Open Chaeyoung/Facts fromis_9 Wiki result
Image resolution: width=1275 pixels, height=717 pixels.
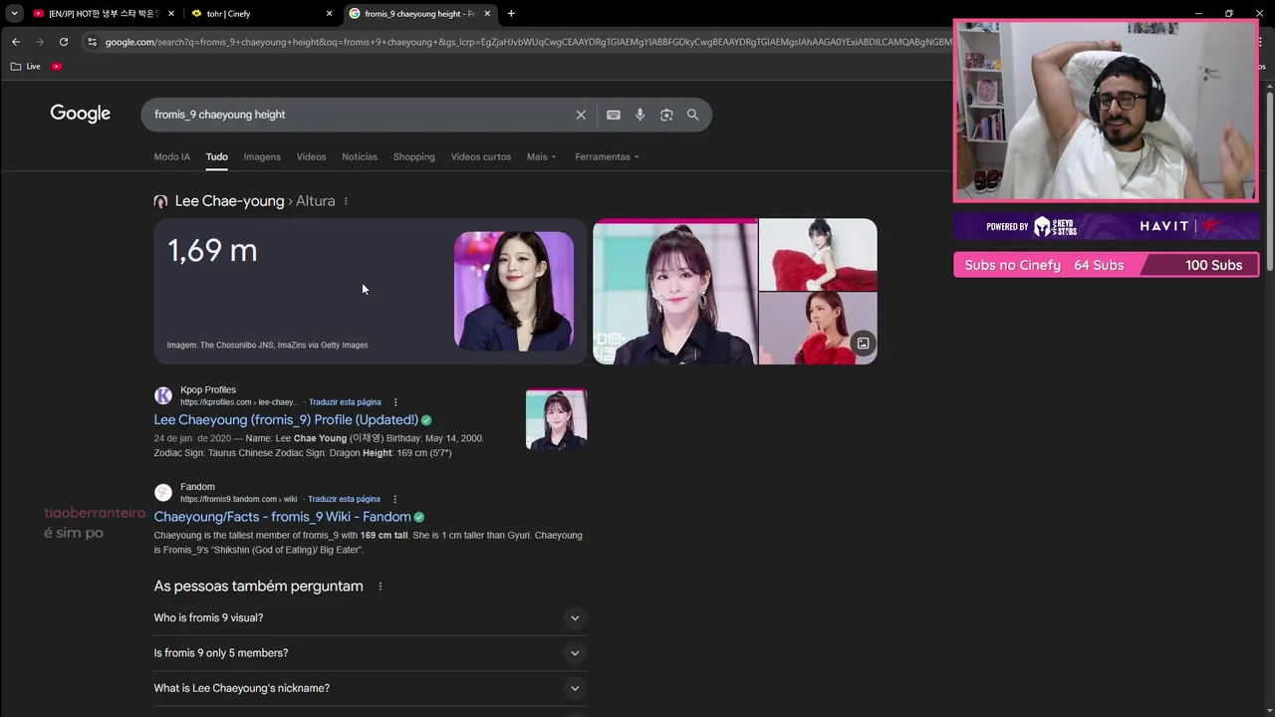[282, 517]
